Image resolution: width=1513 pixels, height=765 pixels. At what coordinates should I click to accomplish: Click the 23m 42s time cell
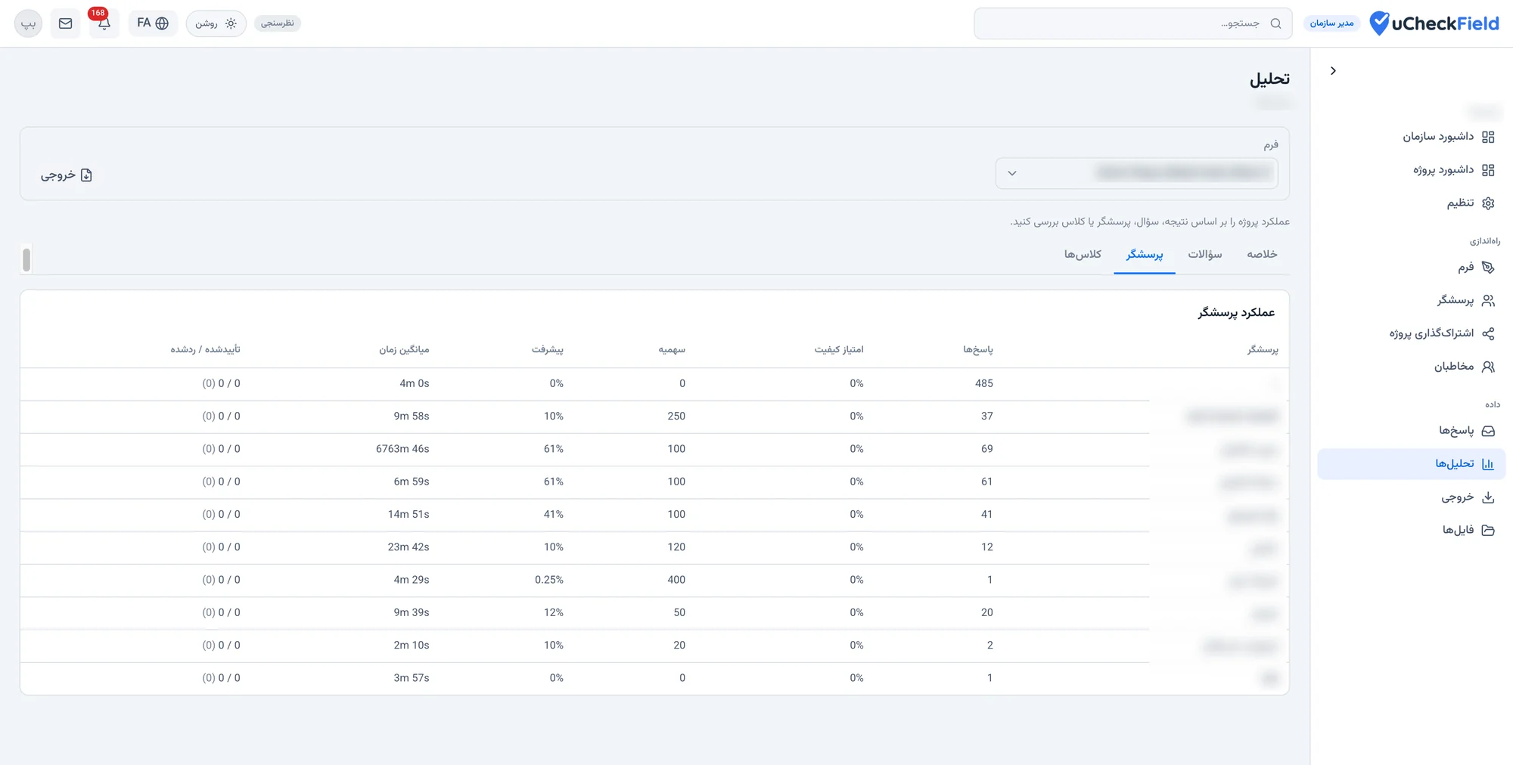point(409,547)
